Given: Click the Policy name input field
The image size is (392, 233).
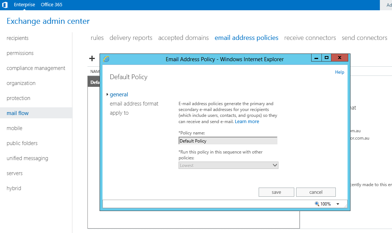Looking at the screenshot, I should pos(228,141).
